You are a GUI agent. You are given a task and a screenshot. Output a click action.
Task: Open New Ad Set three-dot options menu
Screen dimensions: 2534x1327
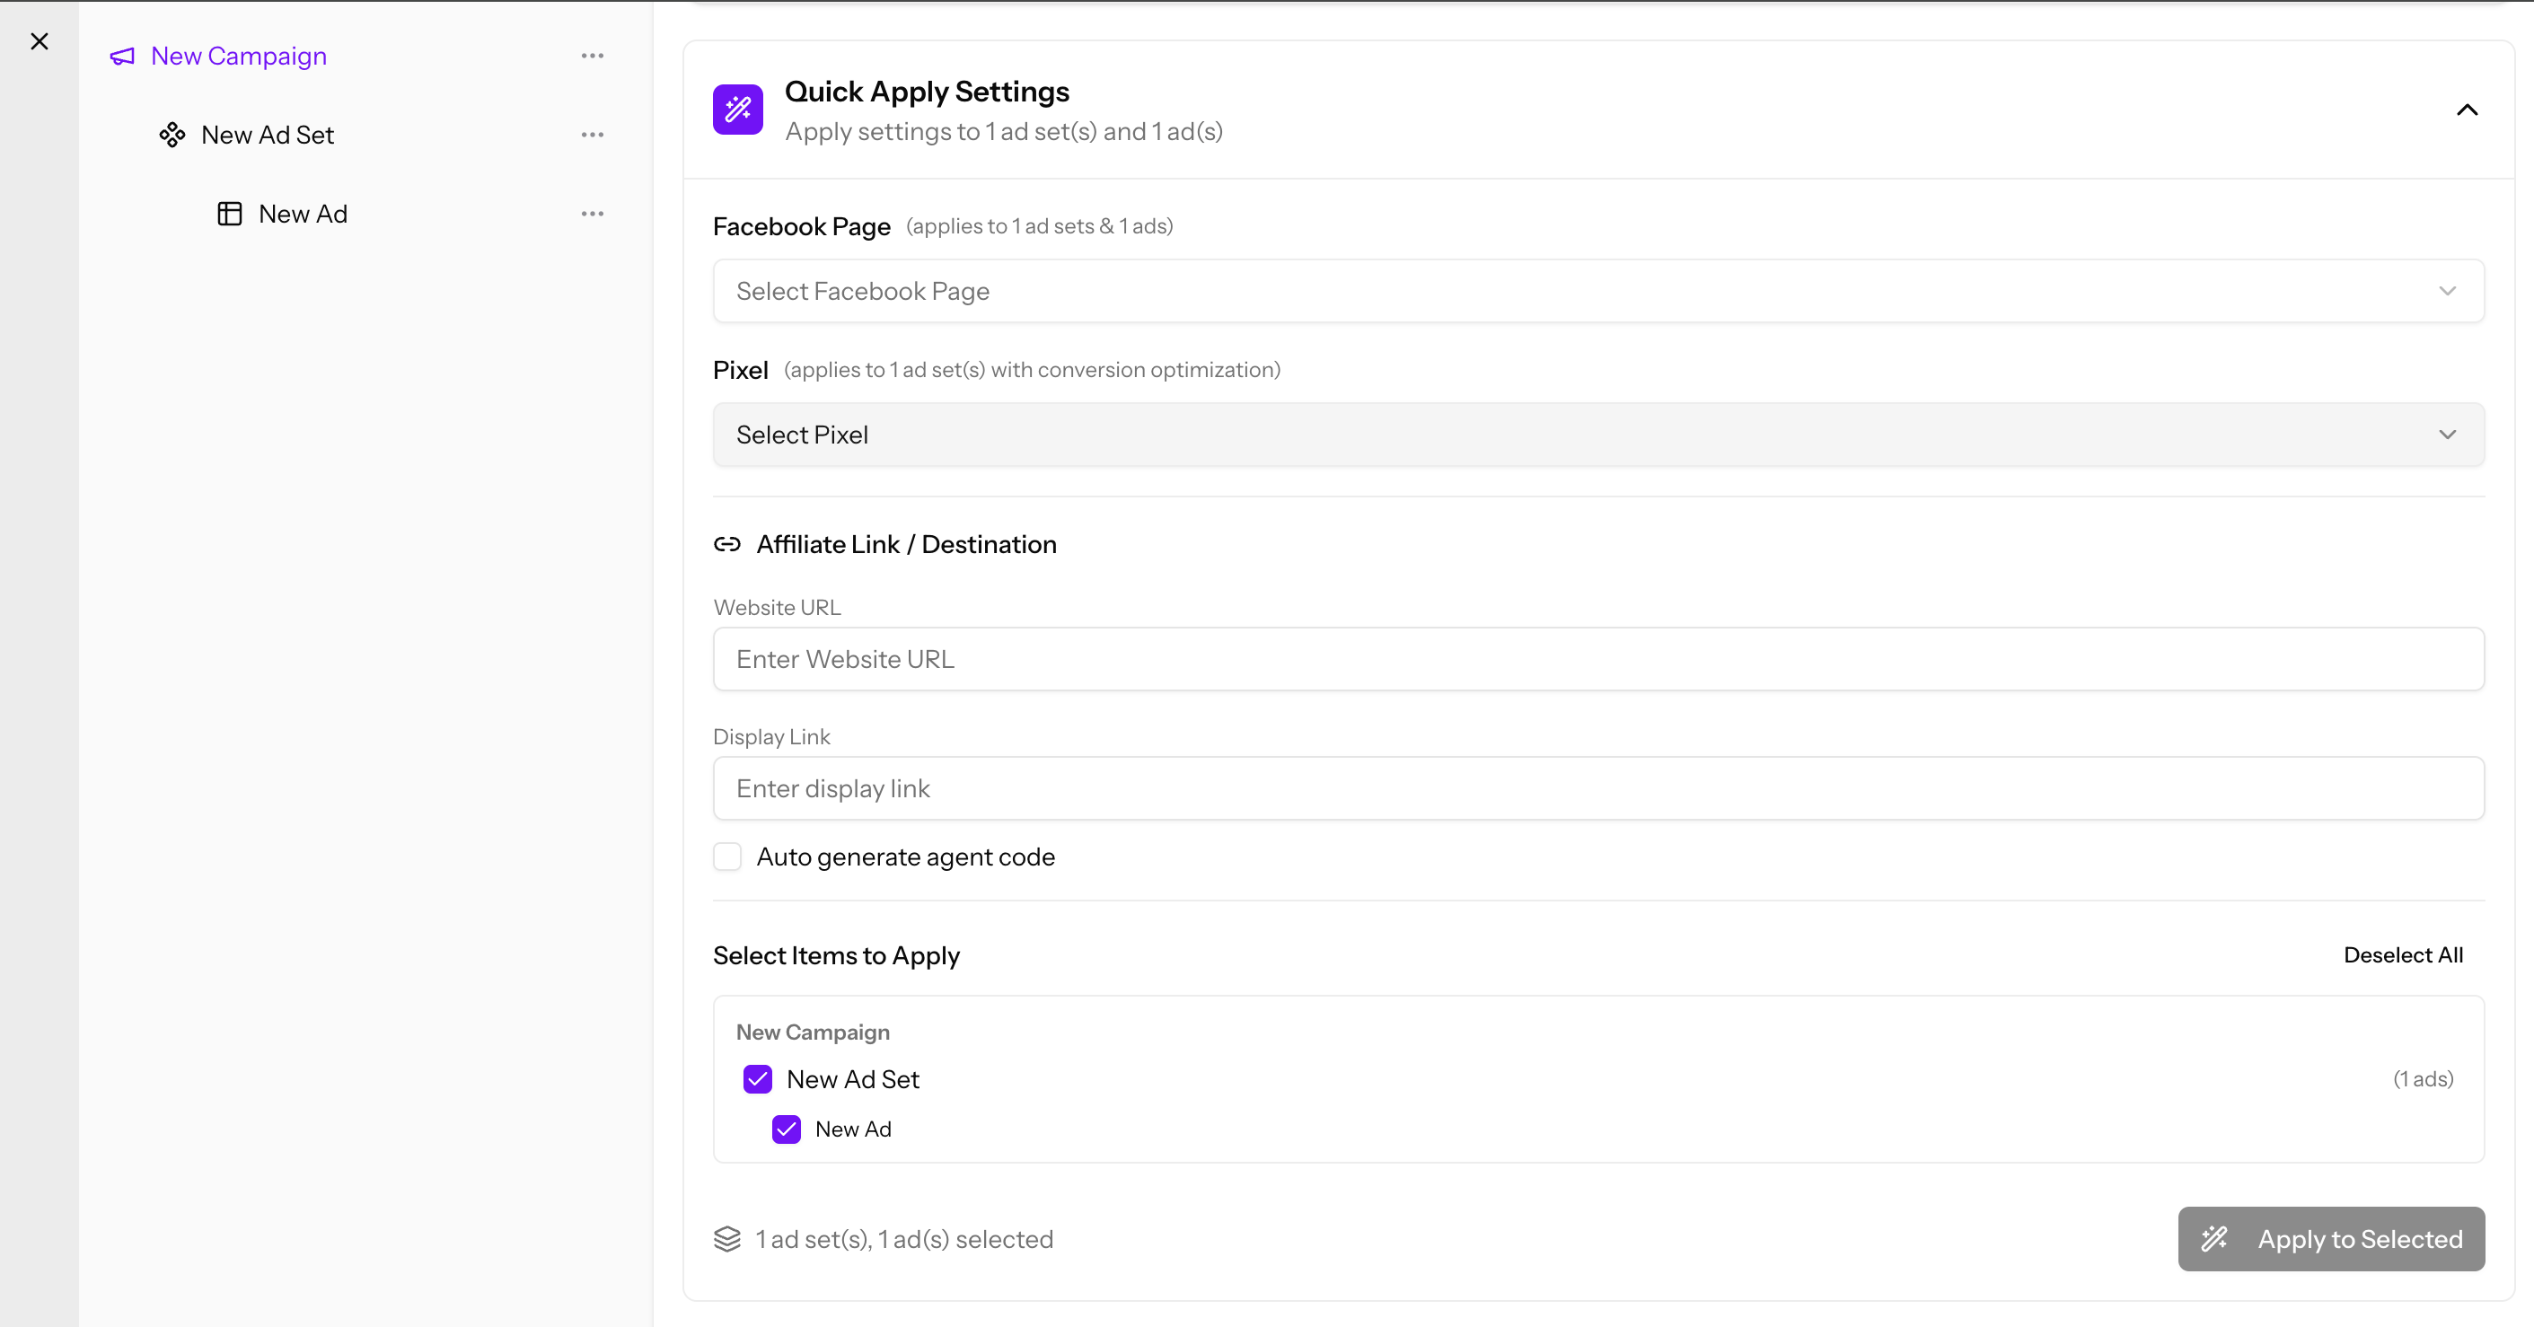pos(592,135)
